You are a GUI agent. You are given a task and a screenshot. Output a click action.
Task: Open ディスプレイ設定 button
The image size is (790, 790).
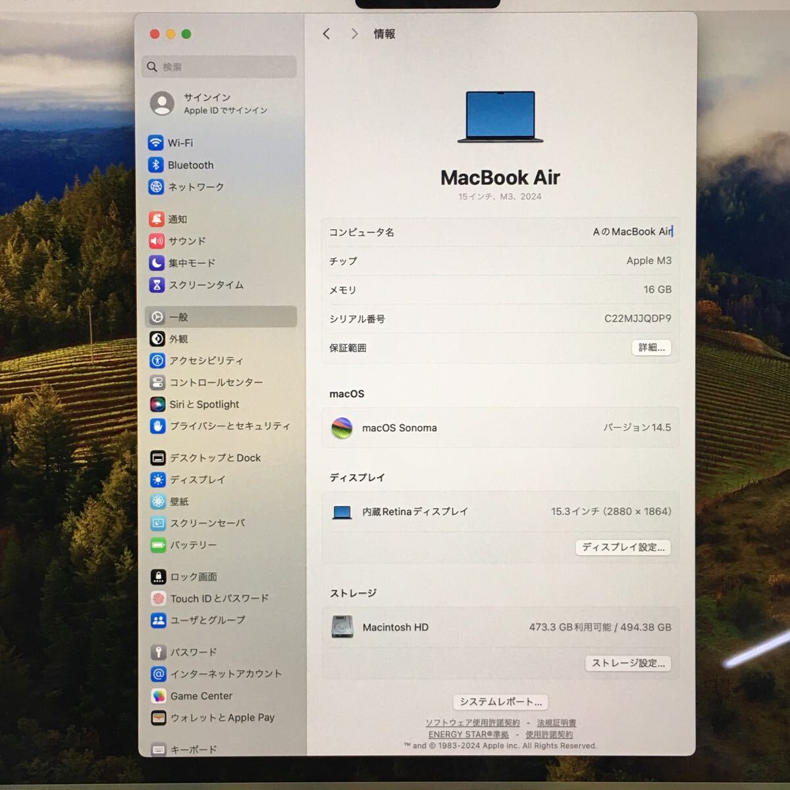(623, 547)
